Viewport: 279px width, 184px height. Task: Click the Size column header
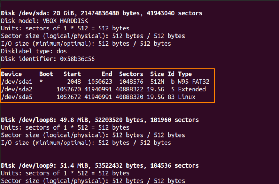coord(157,74)
